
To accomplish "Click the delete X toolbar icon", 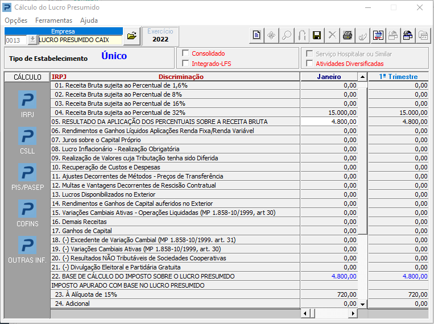I will pyautogui.click(x=332, y=35).
